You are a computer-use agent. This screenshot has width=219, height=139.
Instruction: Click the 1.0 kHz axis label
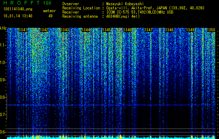[3, 63]
